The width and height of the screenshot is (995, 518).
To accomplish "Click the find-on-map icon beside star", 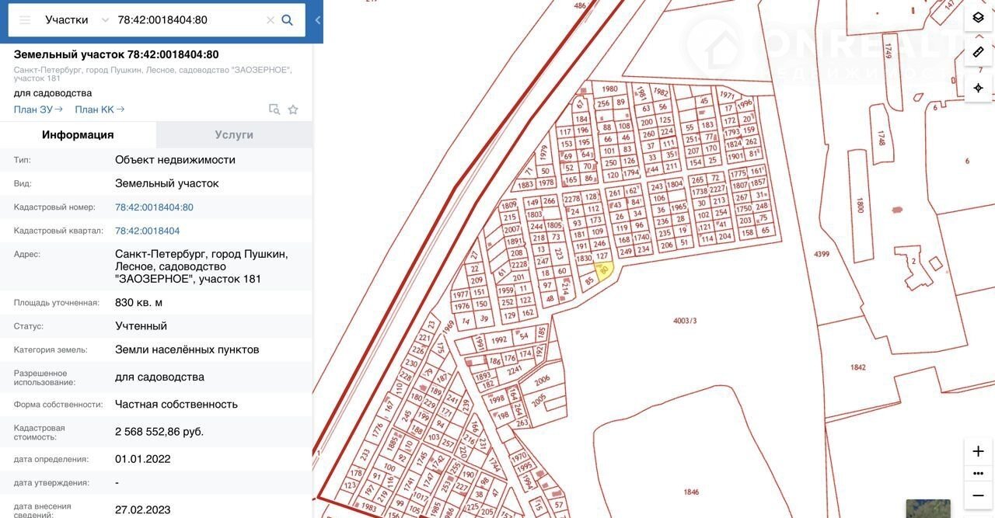I will click(x=274, y=110).
